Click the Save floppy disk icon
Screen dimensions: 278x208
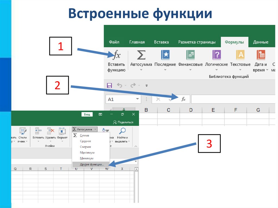click(x=109, y=85)
